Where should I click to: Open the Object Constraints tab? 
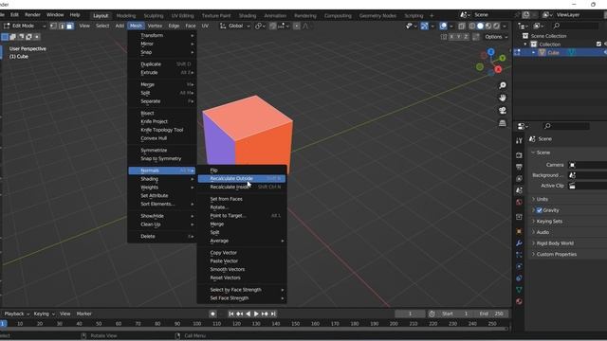[x=519, y=278]
